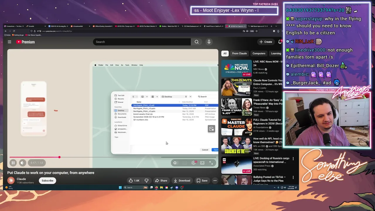Screen dimensions: 375x211
Task: Open more actions three-dot menu below video
Action: [215, 181]
